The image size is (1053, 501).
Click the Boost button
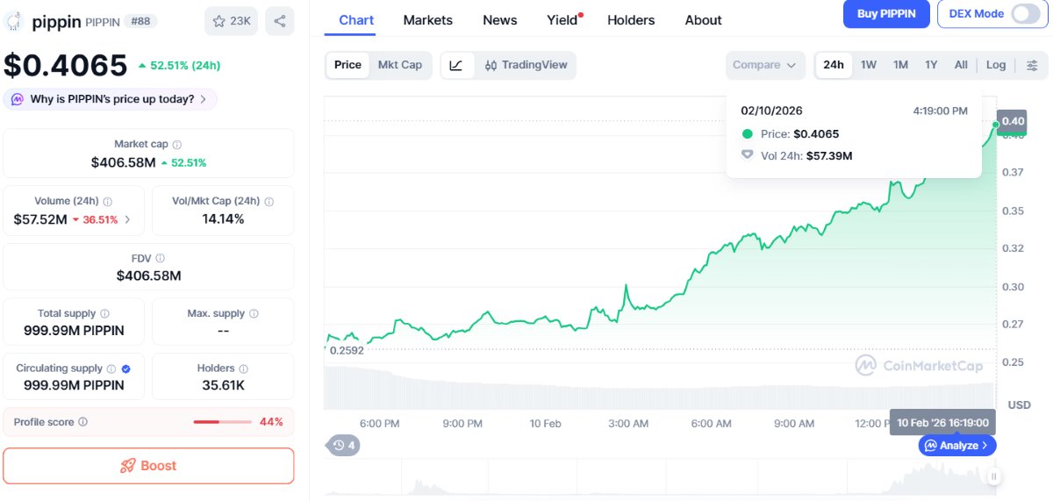(148, 466)
